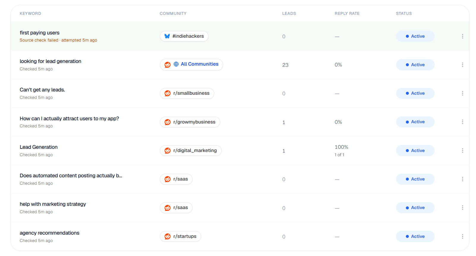Open the kebab menu for the 'automated content posting' row
Screen dimensions: 476x256
click(x=462, y=179)
